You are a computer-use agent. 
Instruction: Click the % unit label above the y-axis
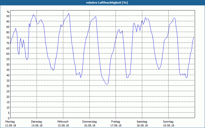[x=8, y=12]
